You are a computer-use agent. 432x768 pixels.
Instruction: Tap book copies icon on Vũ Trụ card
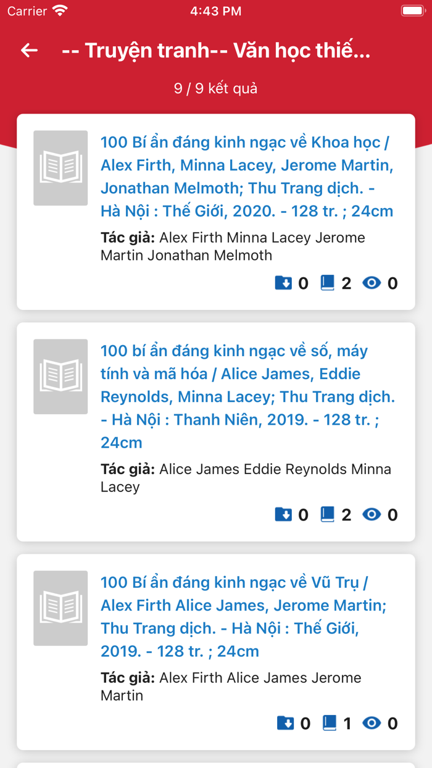pos(330,723)
